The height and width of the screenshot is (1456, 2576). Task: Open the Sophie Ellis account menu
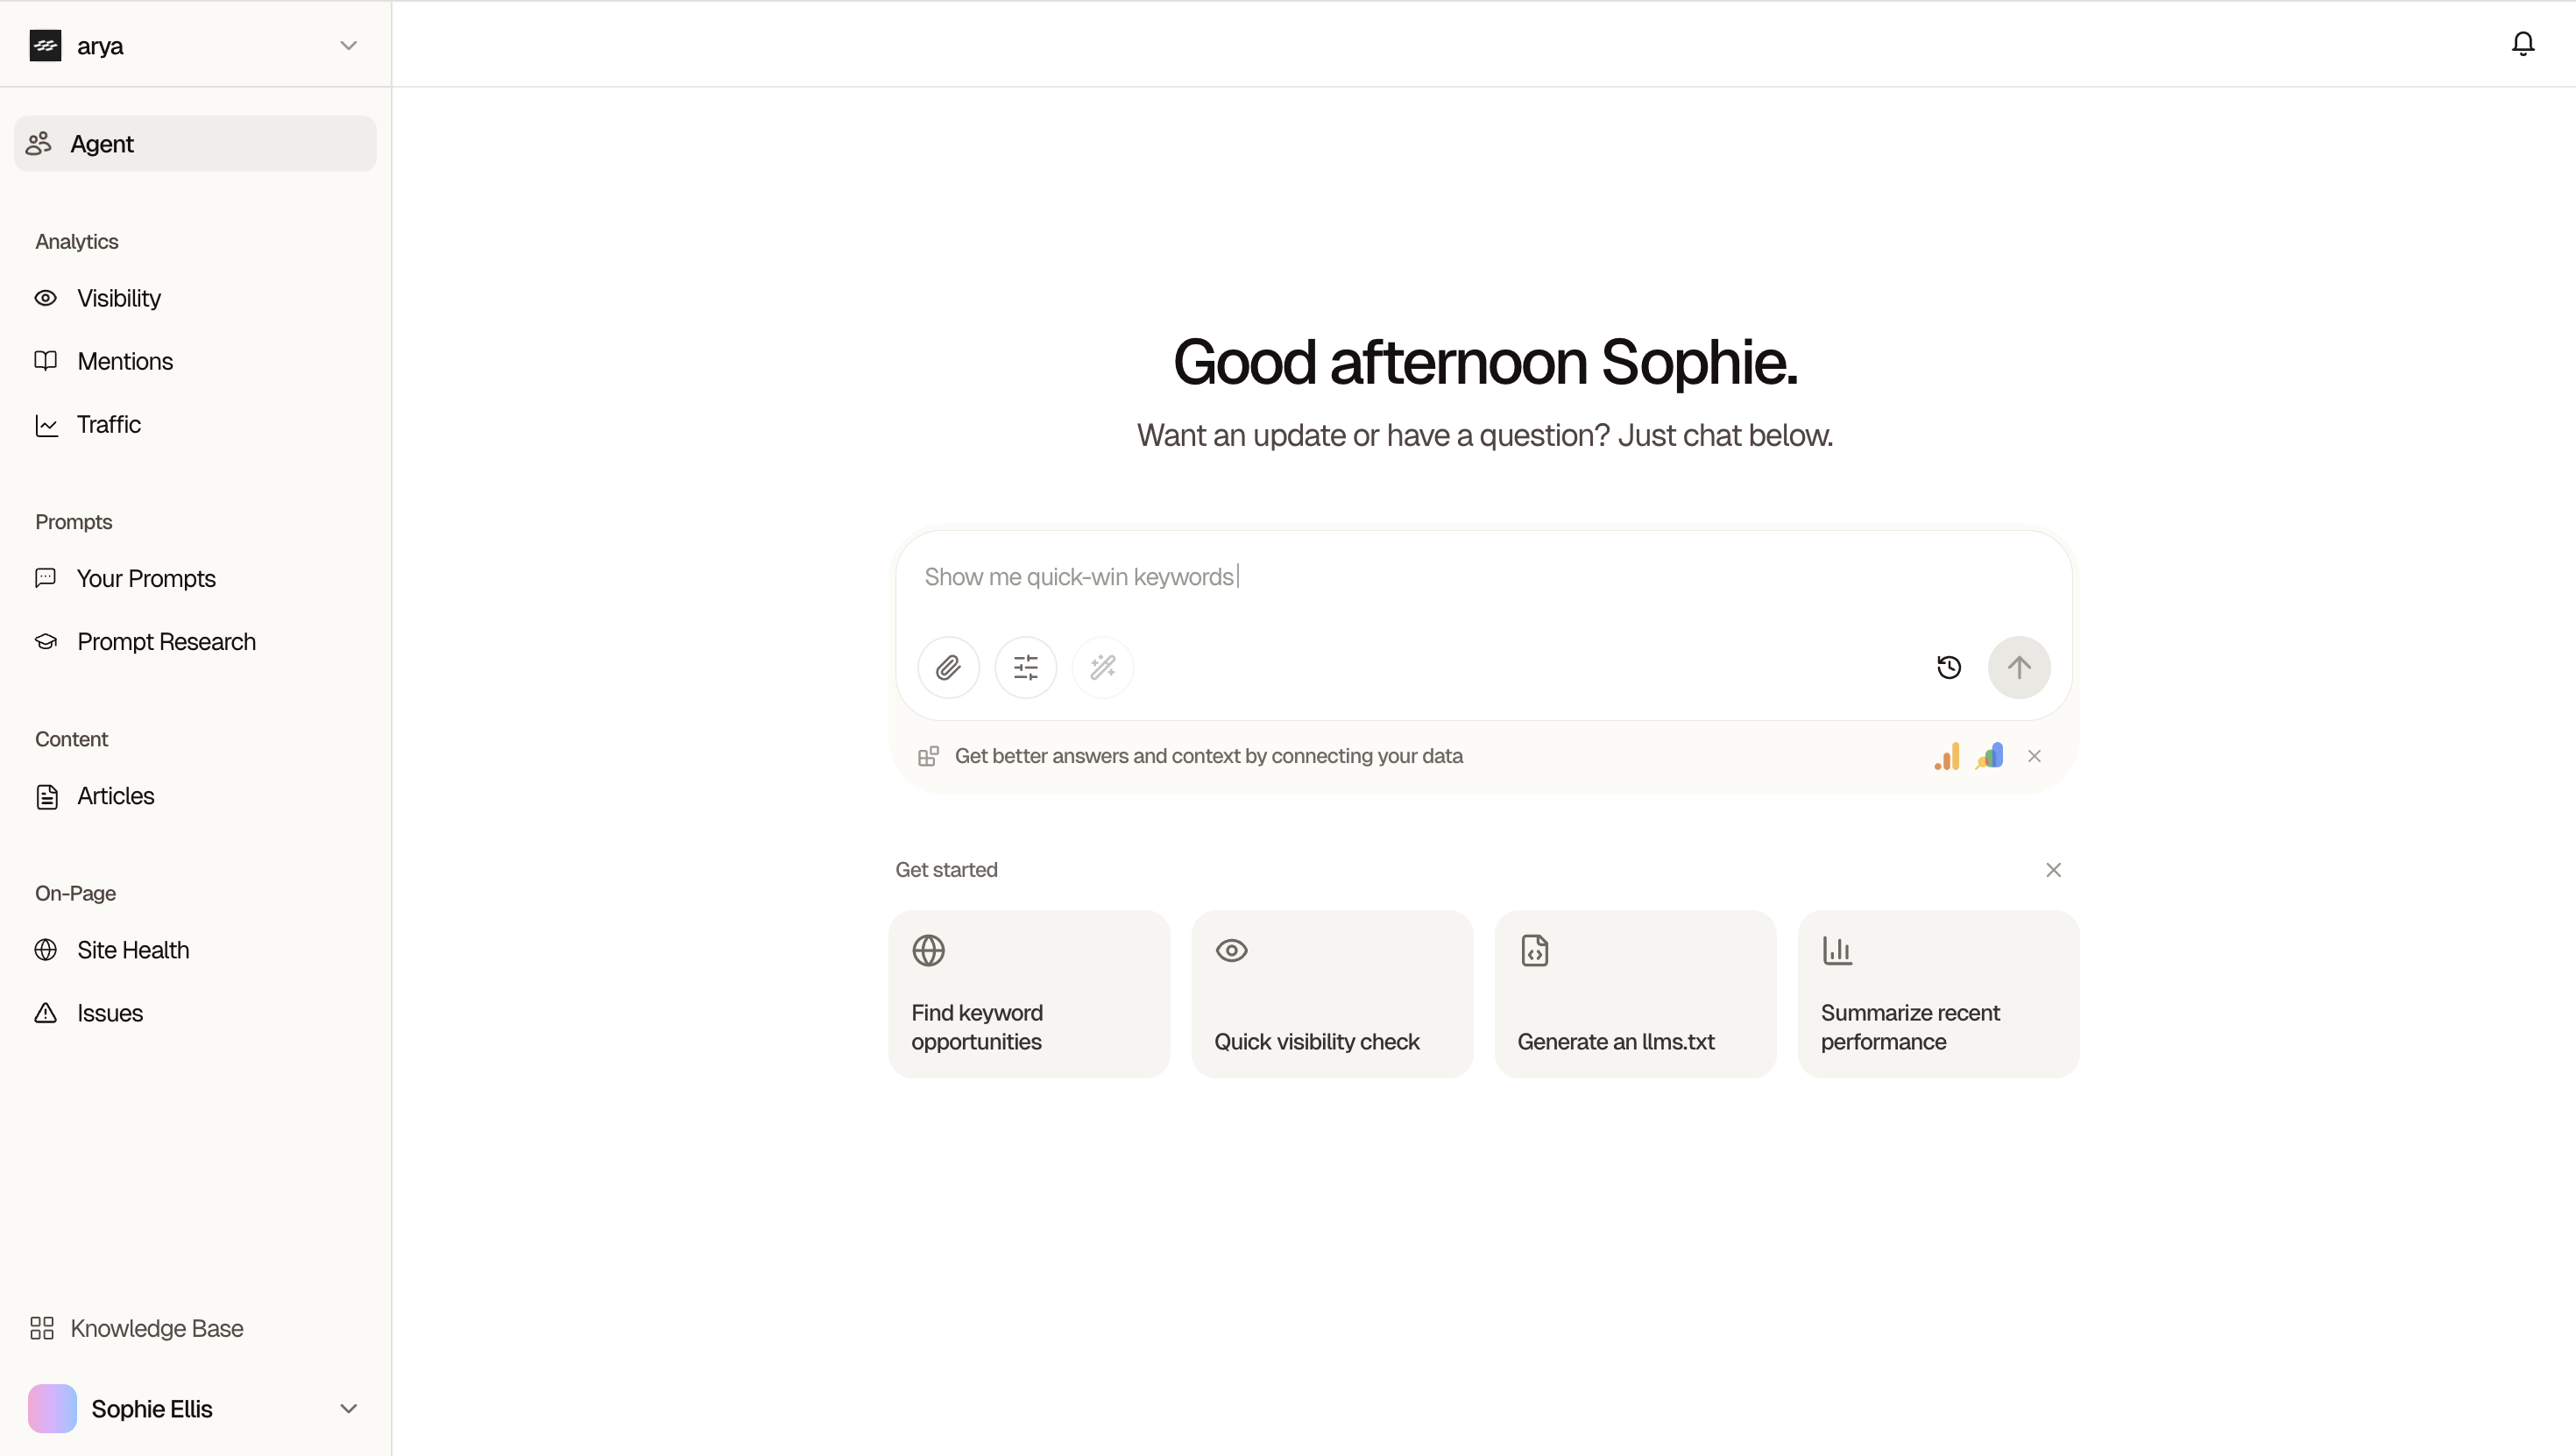click(x=348, y=1408)
